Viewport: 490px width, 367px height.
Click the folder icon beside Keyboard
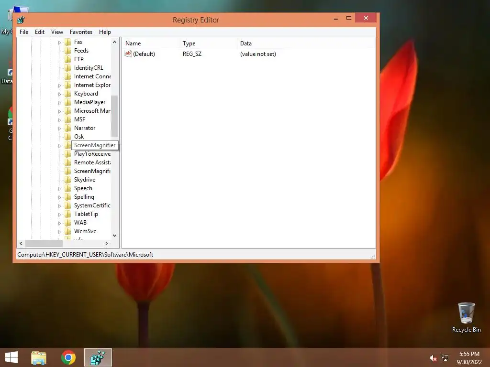(67, 94)
